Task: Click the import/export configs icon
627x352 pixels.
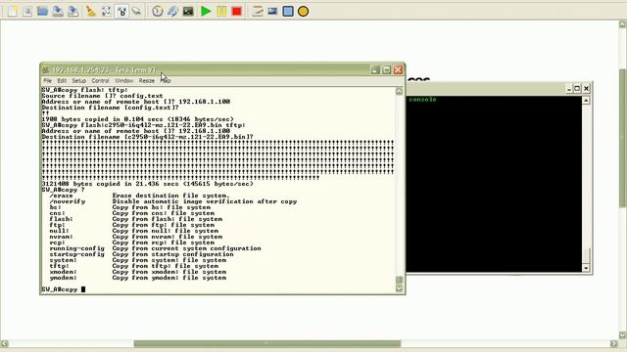Action: [172, 11]
